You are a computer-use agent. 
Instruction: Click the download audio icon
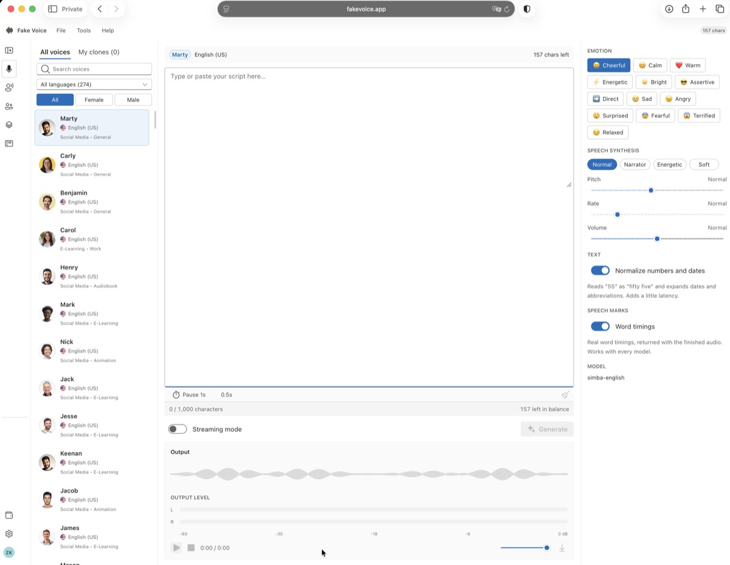[x=562, y=548]
